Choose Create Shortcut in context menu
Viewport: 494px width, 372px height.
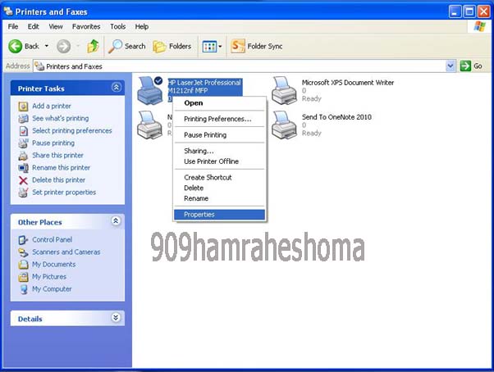219,177
